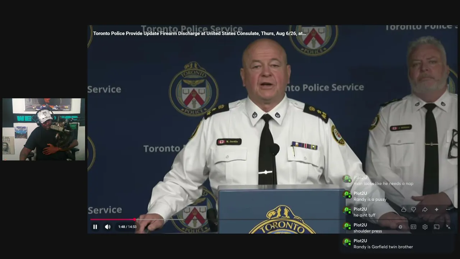460x259 pixels.
Task: Click the chat message 'shoulder press'
Action: (x=368, y=231)
